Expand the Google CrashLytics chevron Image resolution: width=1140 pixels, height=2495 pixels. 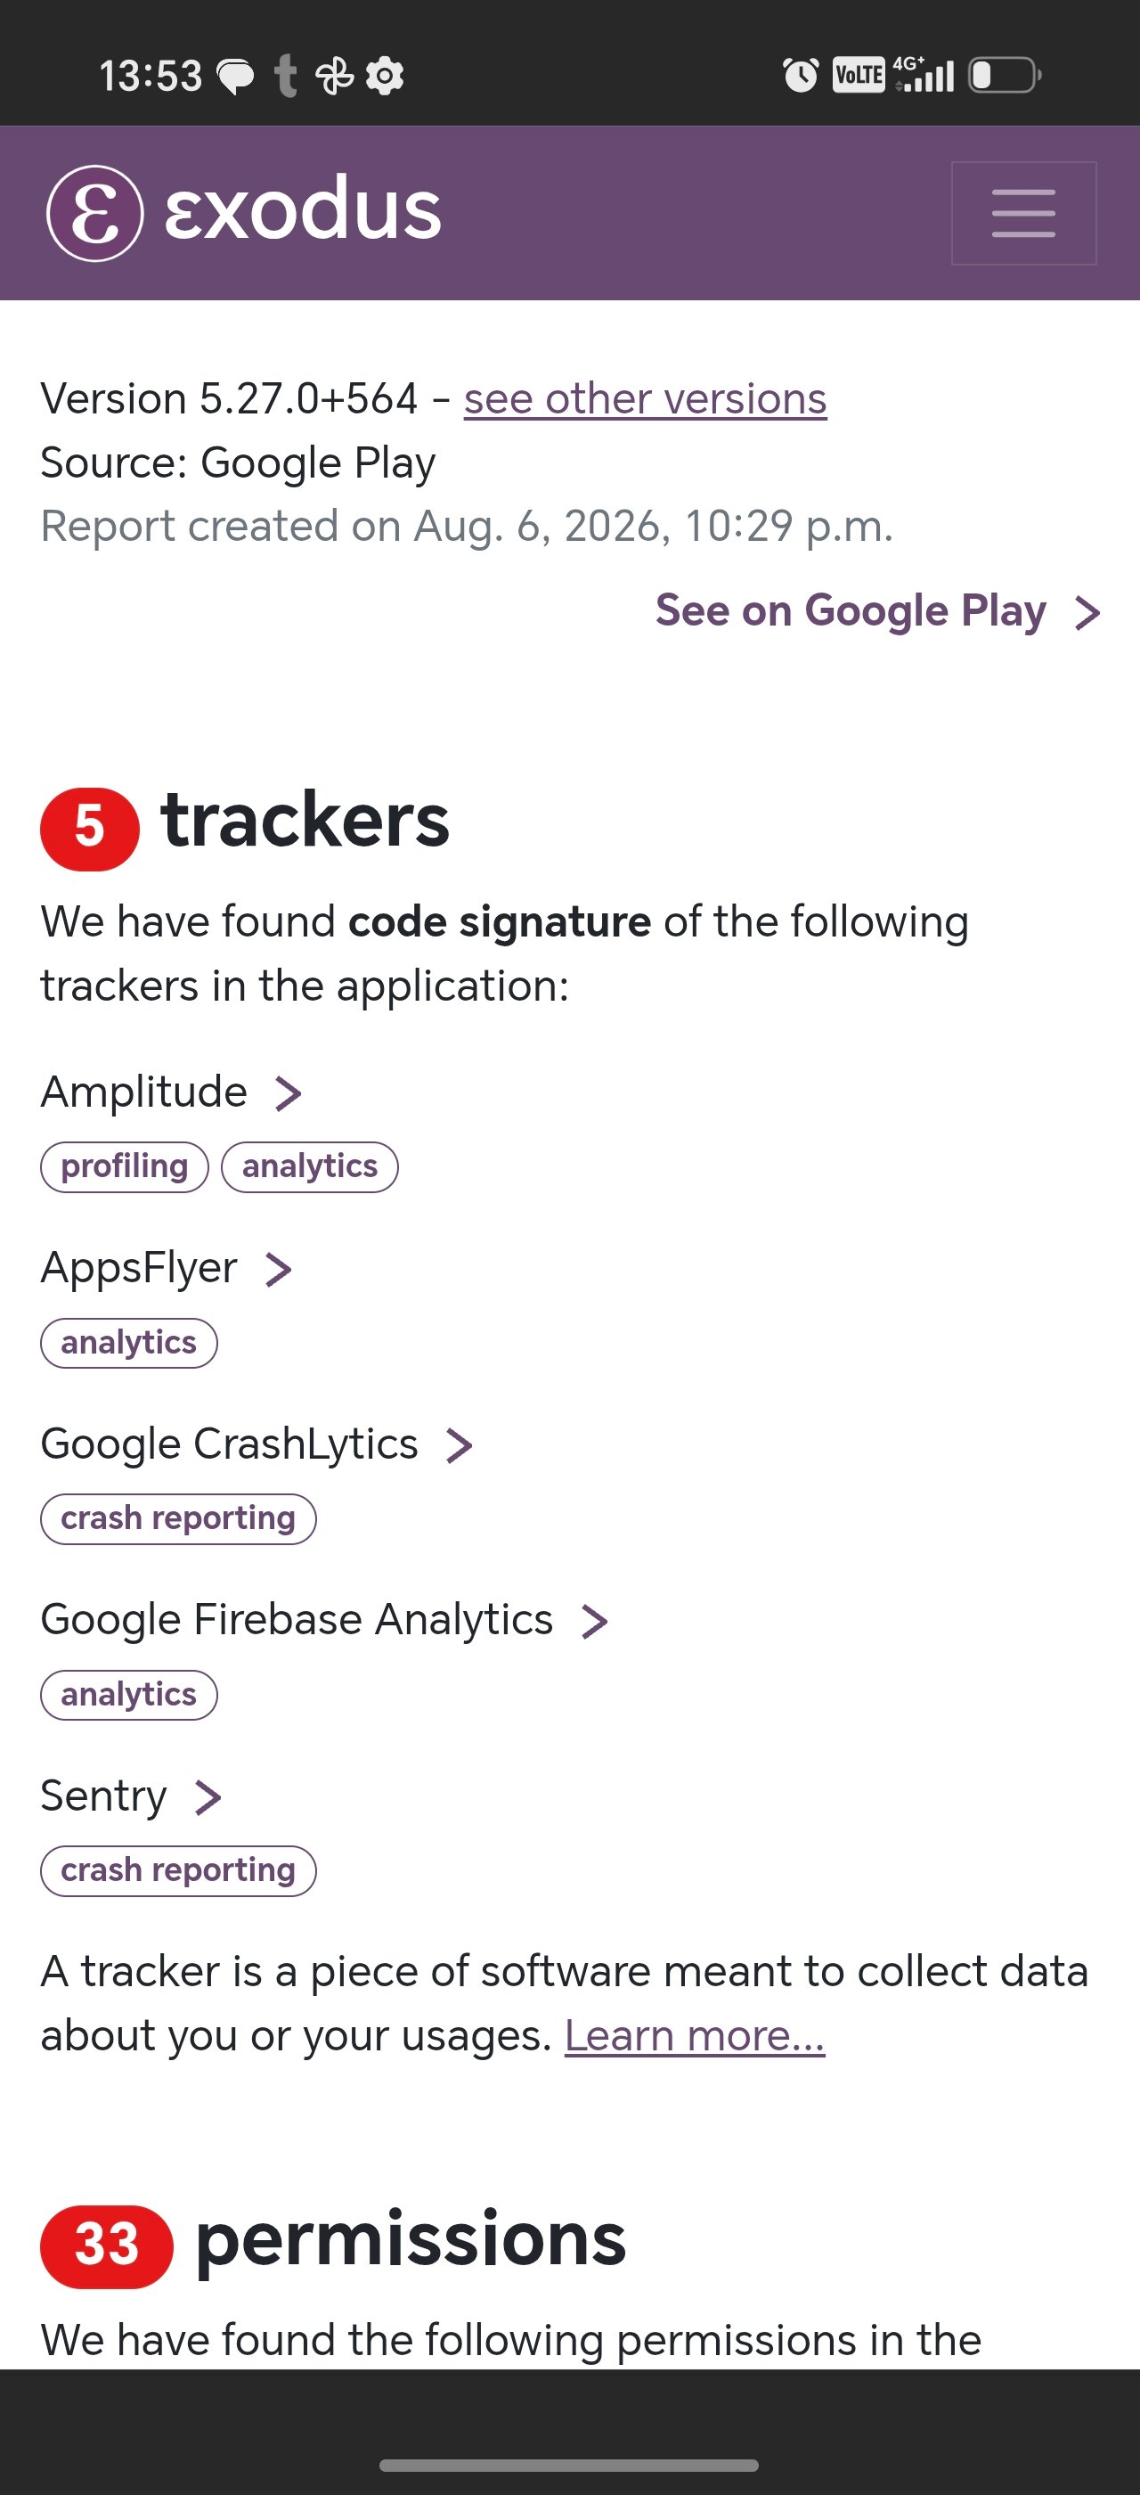(459, 1445)
